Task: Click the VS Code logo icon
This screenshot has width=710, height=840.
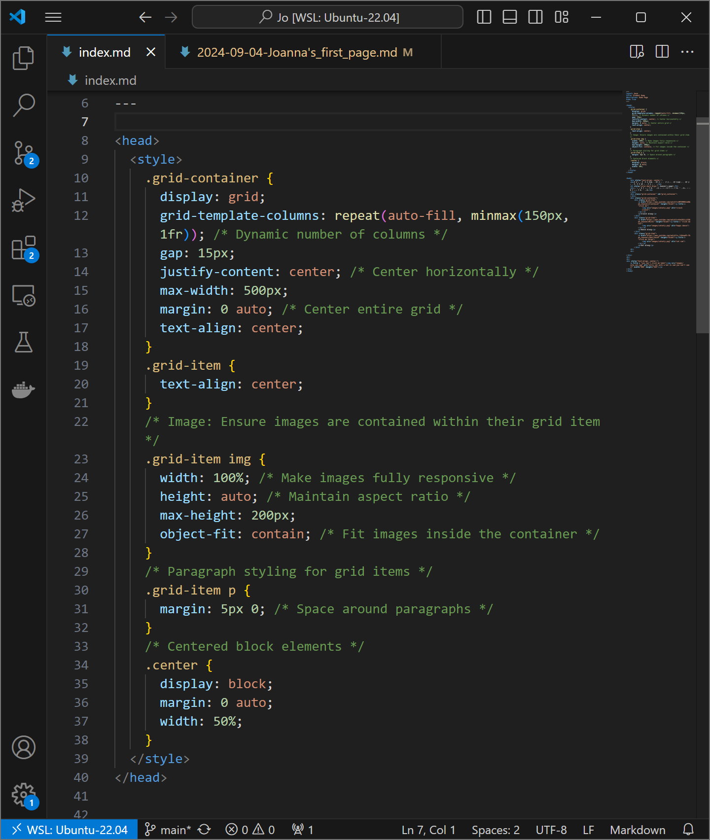Action: pos(18,17)
